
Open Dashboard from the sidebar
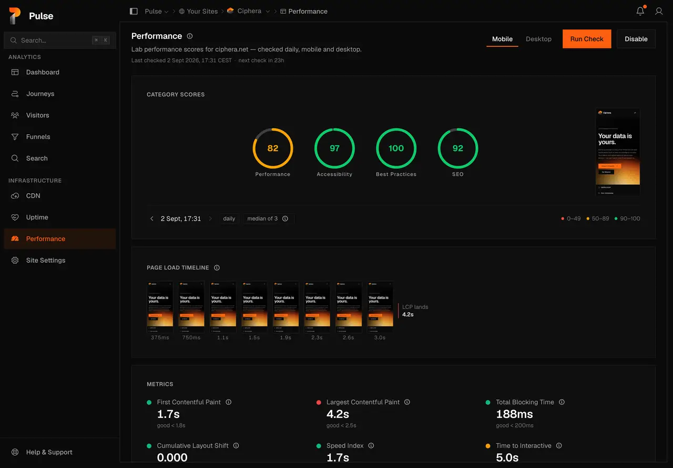tap(60, 72)
